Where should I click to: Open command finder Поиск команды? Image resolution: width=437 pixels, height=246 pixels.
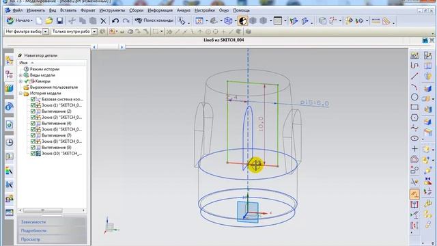(154, 20)
